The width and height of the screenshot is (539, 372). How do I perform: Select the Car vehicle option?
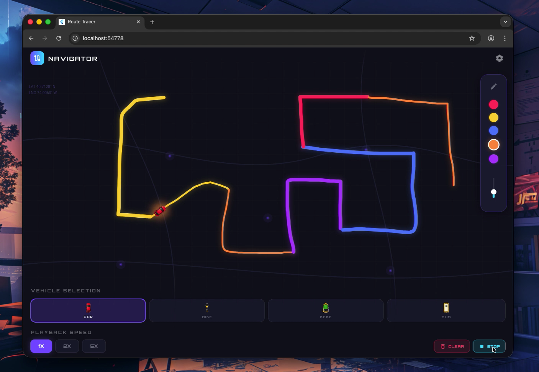(88, 310)
